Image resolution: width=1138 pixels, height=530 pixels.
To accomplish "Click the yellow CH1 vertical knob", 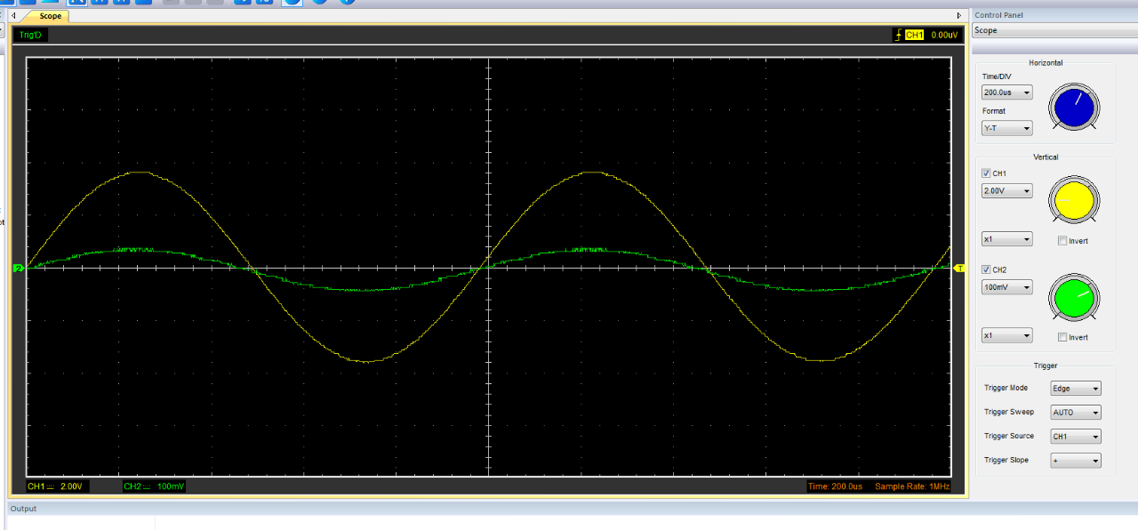I will click(1073, 199).
